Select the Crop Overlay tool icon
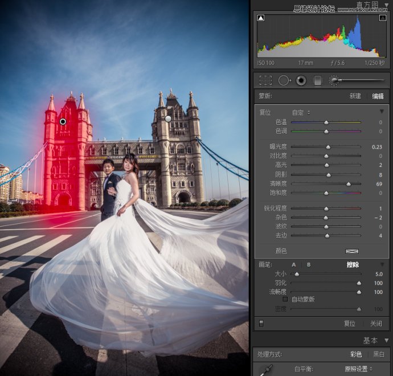The image size is (393, 376). tap(265, 81)
